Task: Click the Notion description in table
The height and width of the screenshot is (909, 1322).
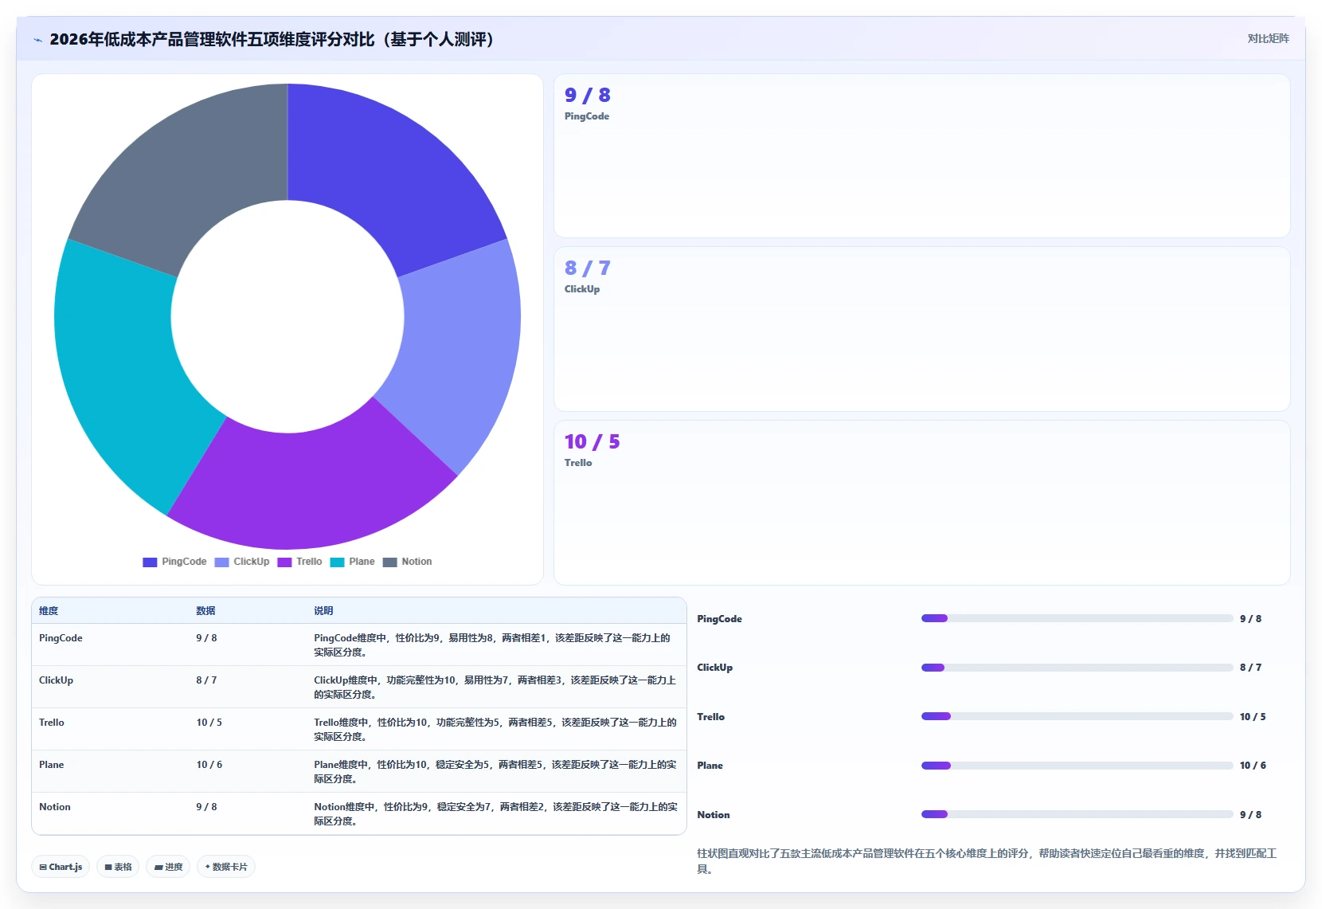Action: [495, 814]
